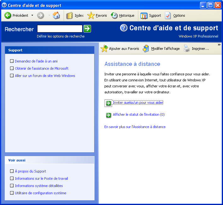This screenshot has height=205, width=223.
Task: Maximize the help window
Action: (x=210, y=5)
